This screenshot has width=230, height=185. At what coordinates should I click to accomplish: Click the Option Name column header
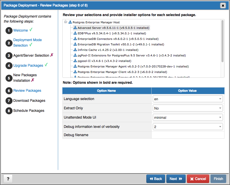(x=107, y=91)
